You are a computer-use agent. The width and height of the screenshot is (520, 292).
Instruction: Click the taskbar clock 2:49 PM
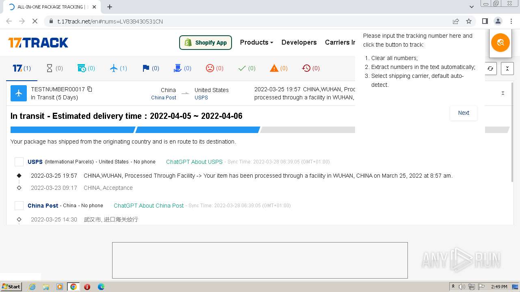point(499,287)
